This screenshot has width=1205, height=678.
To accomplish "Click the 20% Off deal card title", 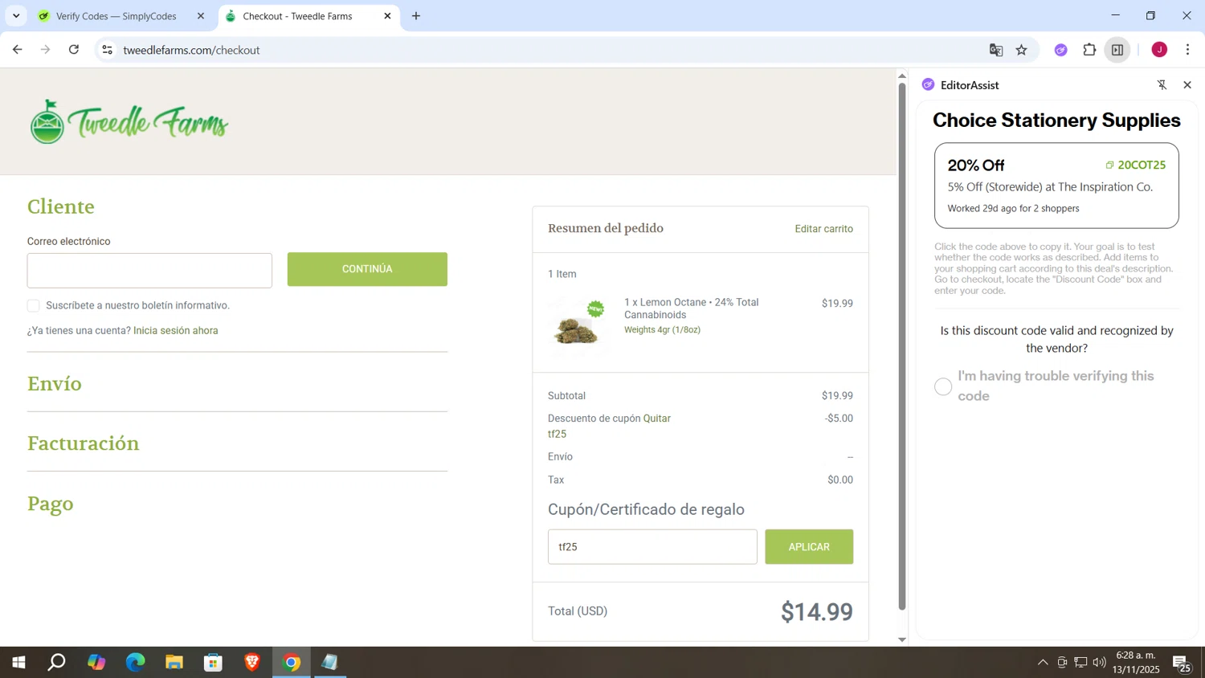I will point(976,165).
